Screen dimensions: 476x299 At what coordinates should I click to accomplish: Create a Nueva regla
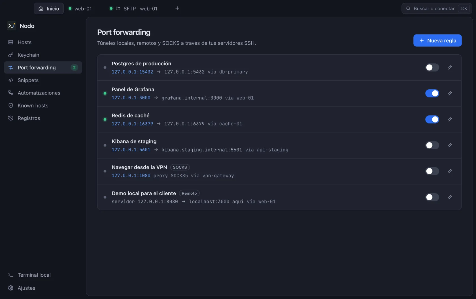437,40
